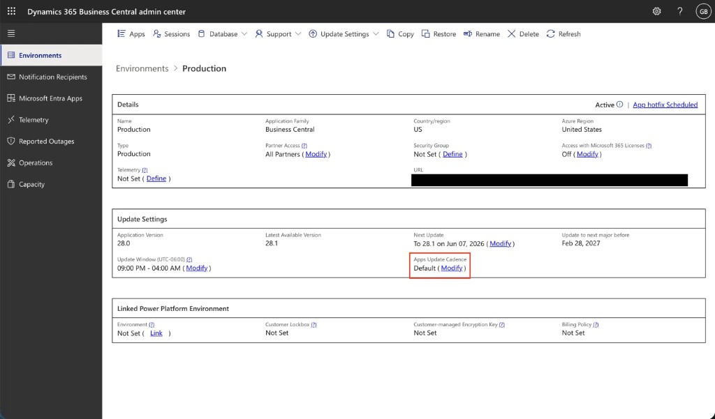Click the Sessions people icon
715x419 pixels.
[157, 33]
